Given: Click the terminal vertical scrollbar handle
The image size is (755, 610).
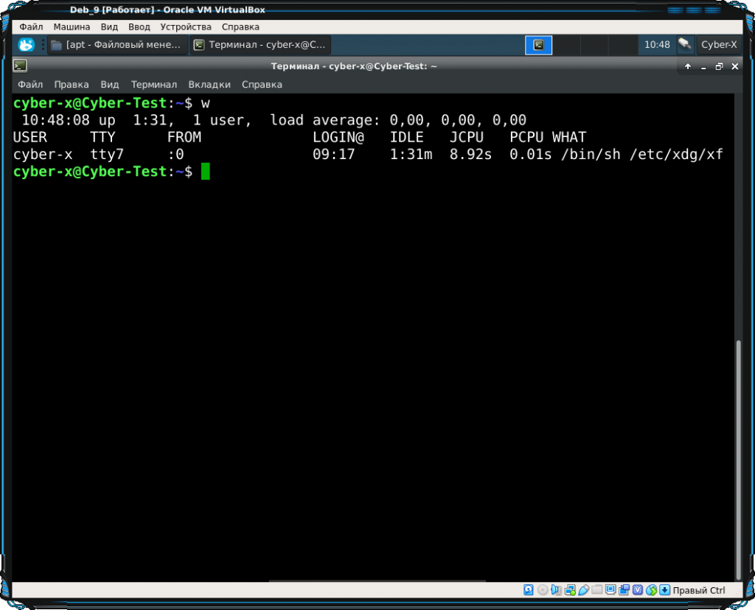Looking at the screenshot, I should [738, 460].
